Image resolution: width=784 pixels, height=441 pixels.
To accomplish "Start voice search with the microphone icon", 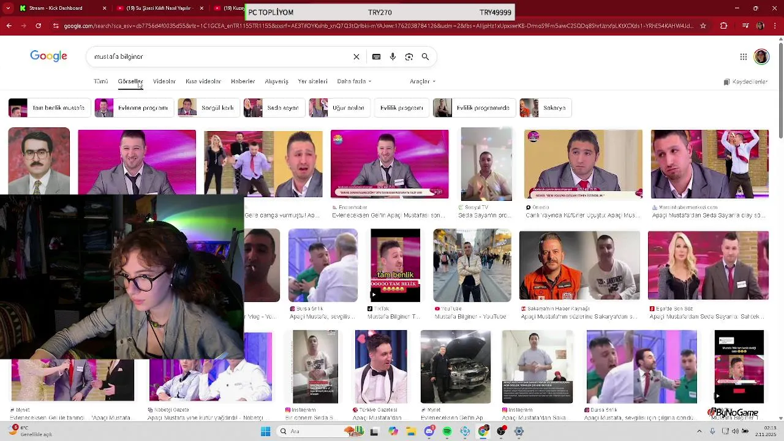I will click(x=393, y=56).
